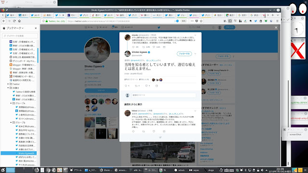The width and height of the screenshot is (308, 173).
Task: Retweet the tobaai reply tweet
Action: [x=143, y=131]
